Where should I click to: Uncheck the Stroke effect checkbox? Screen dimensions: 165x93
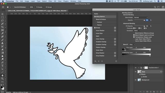click(95, 28)
